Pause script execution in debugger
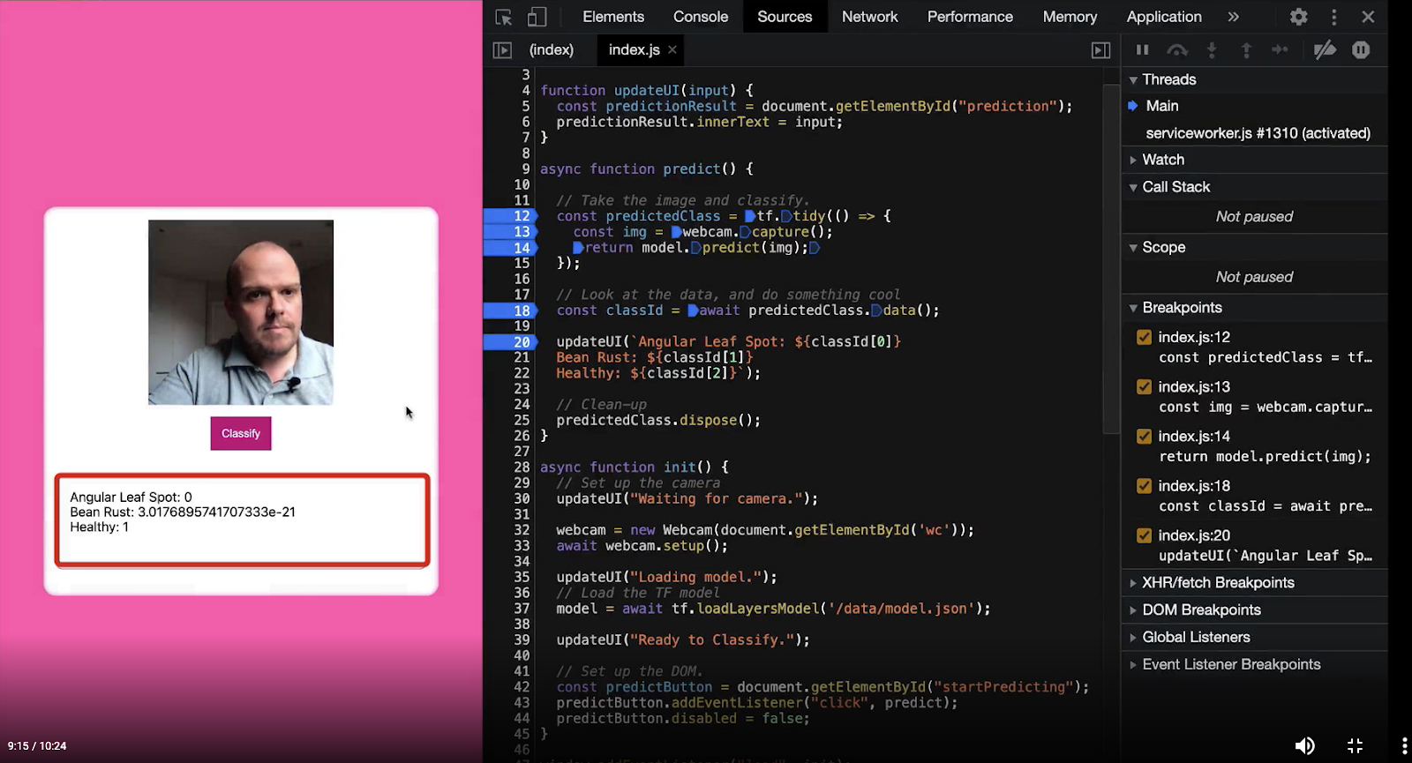Screen dimensions: 1412x763 coord(1142,50)
